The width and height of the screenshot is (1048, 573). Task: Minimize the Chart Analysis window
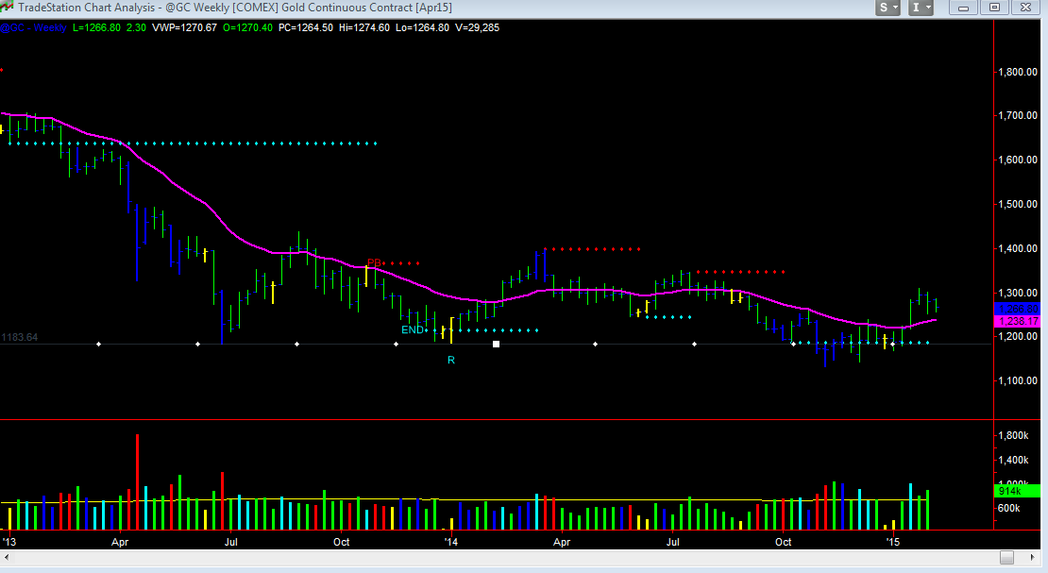click(x=963, y=8)
